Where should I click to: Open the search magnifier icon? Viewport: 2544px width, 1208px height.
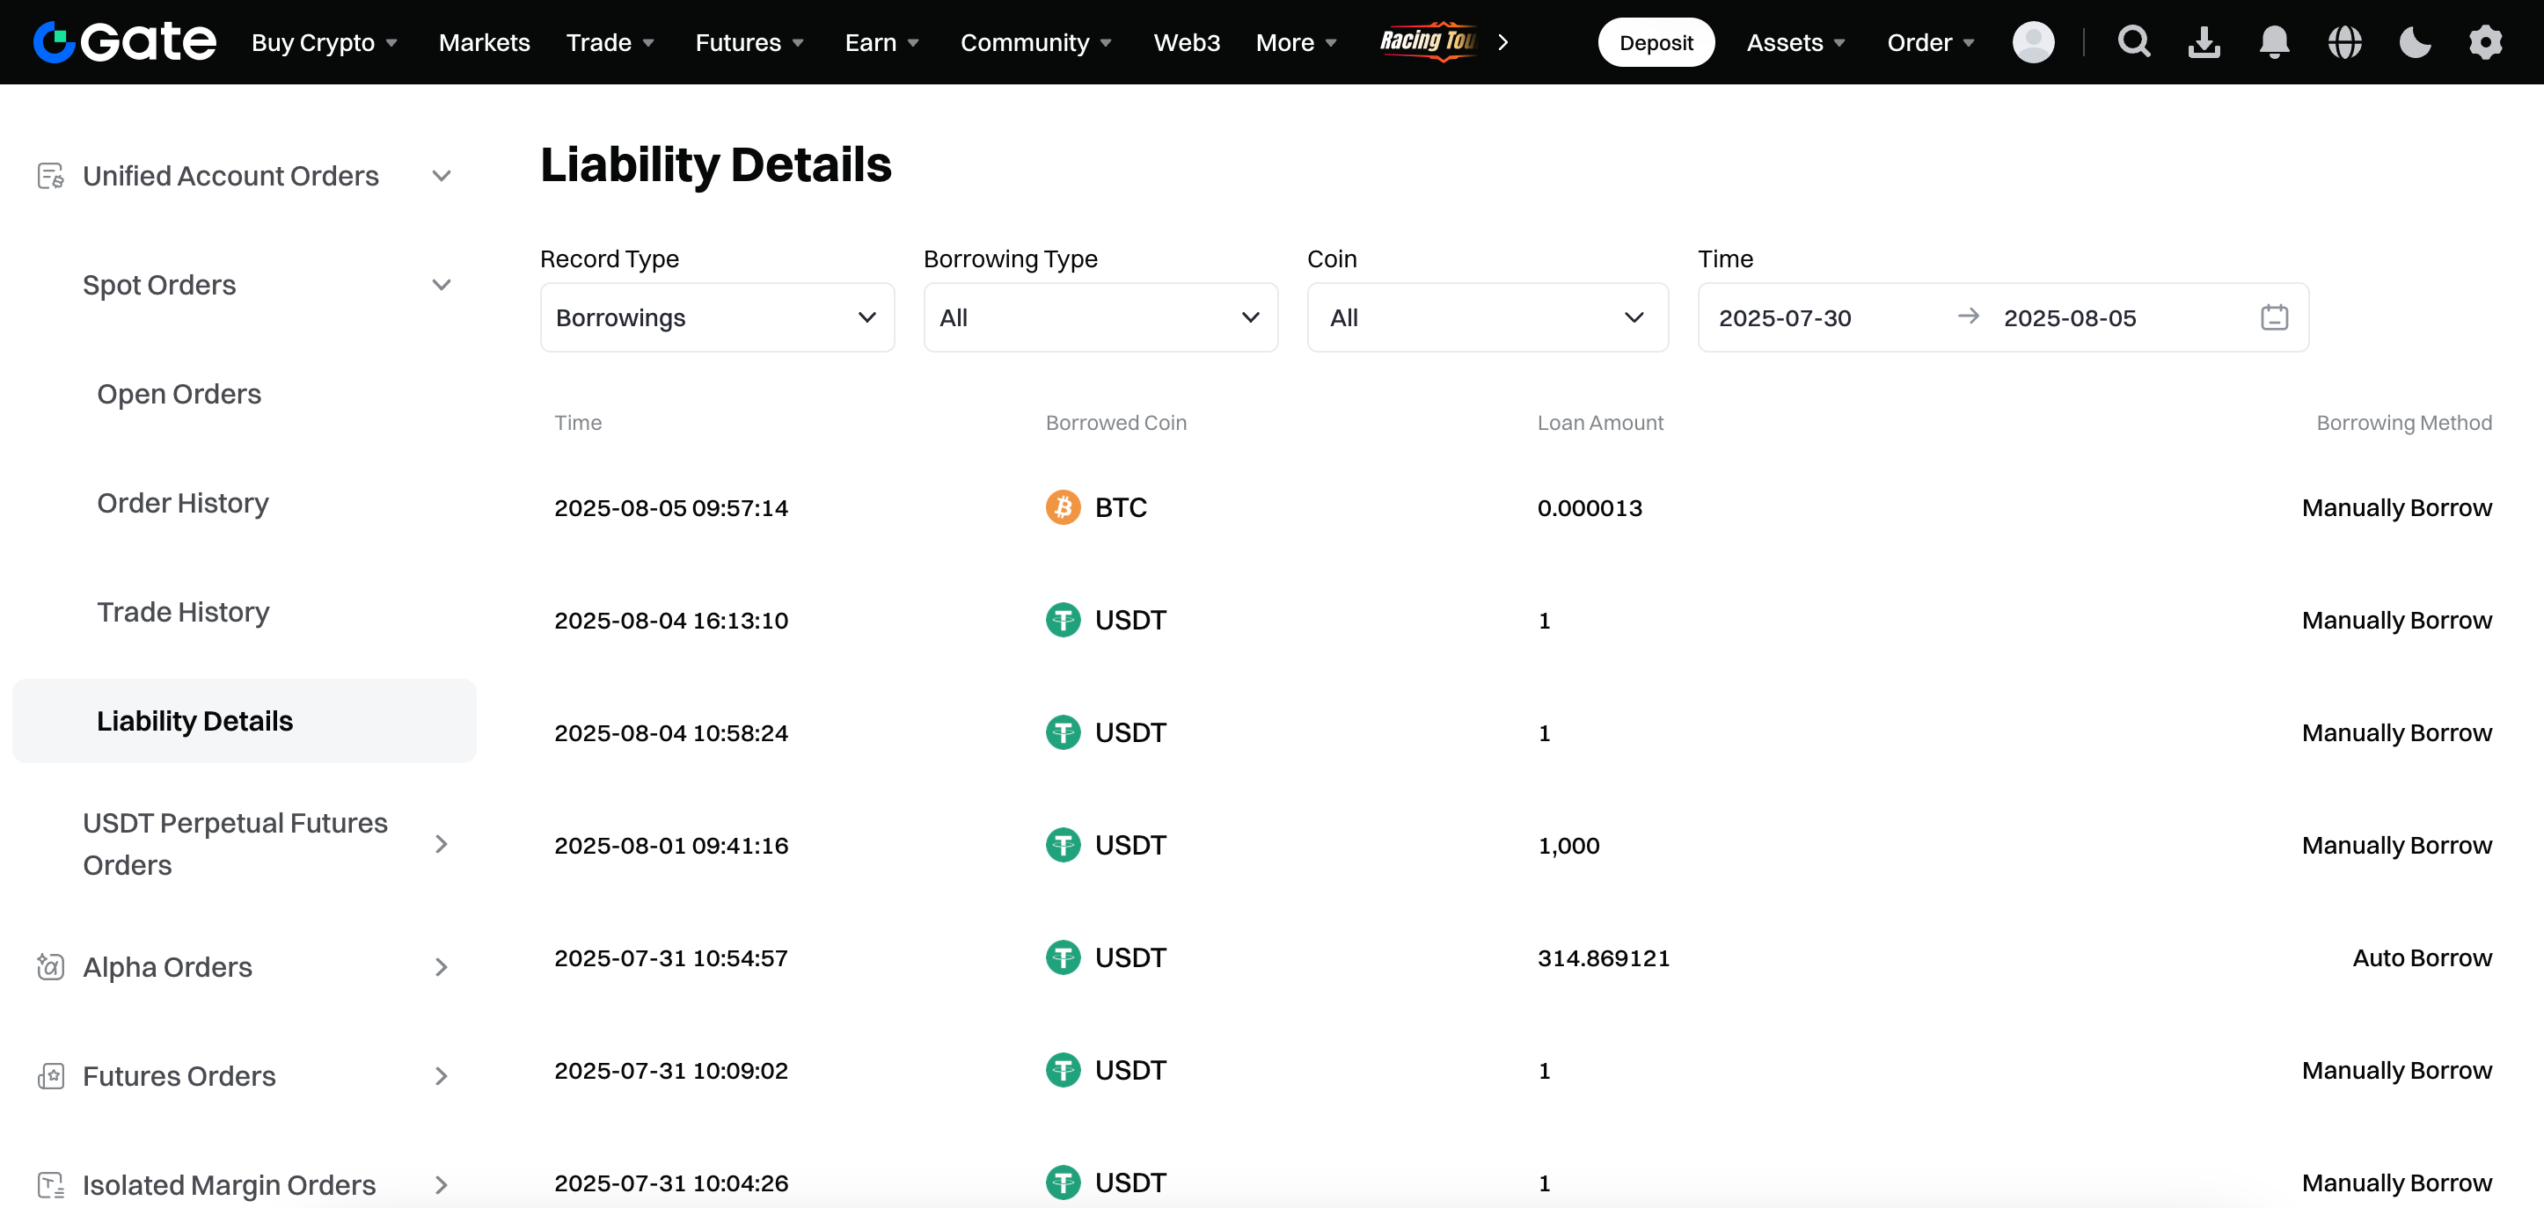(2133, 42)
